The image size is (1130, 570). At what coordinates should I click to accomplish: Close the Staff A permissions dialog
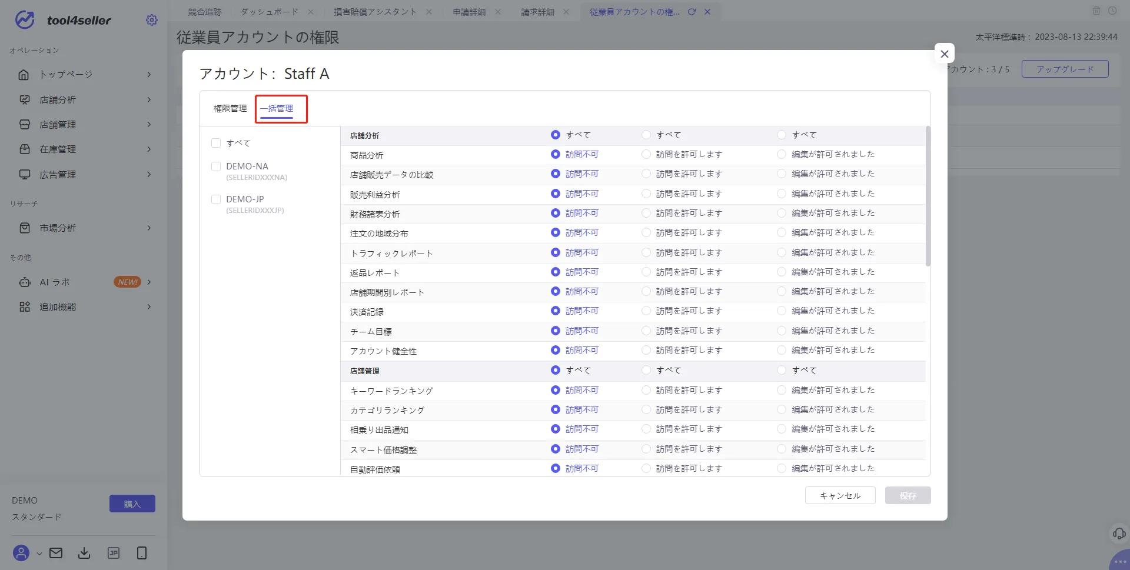pyautogui.click(x=945, y=54)
